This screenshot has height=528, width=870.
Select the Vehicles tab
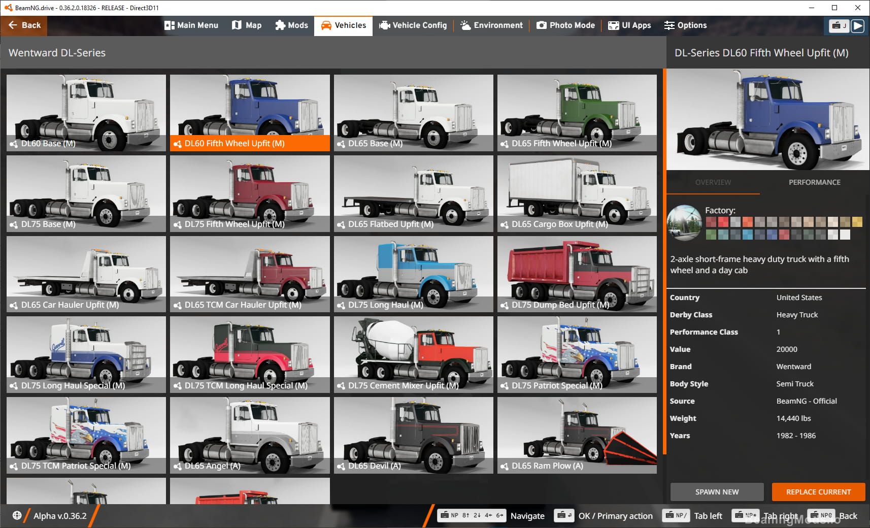tap(343, 25)
